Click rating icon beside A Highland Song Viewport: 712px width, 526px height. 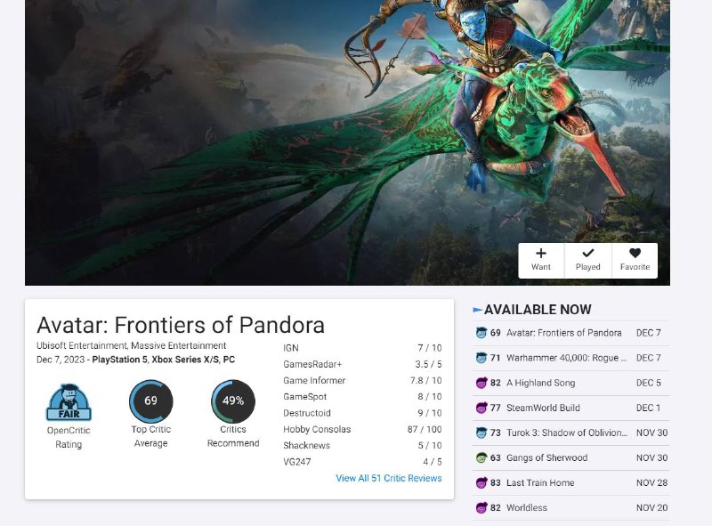click(x=481, y=383)
